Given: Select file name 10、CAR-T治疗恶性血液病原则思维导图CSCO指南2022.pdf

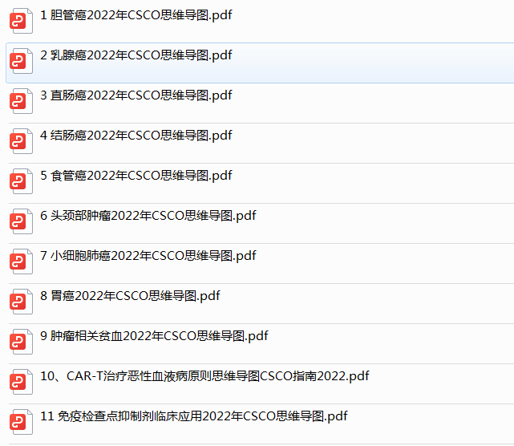Looking at the screenshot, I should [204, 376].
